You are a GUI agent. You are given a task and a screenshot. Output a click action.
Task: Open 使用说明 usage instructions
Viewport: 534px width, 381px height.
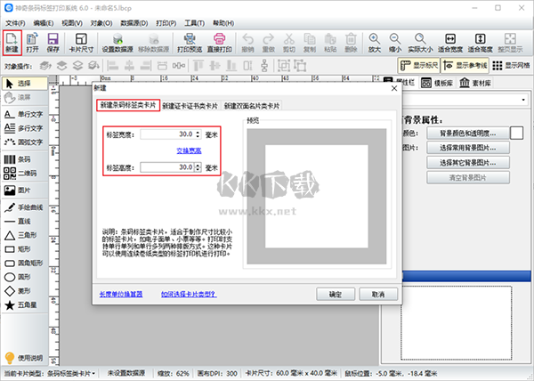24,358
